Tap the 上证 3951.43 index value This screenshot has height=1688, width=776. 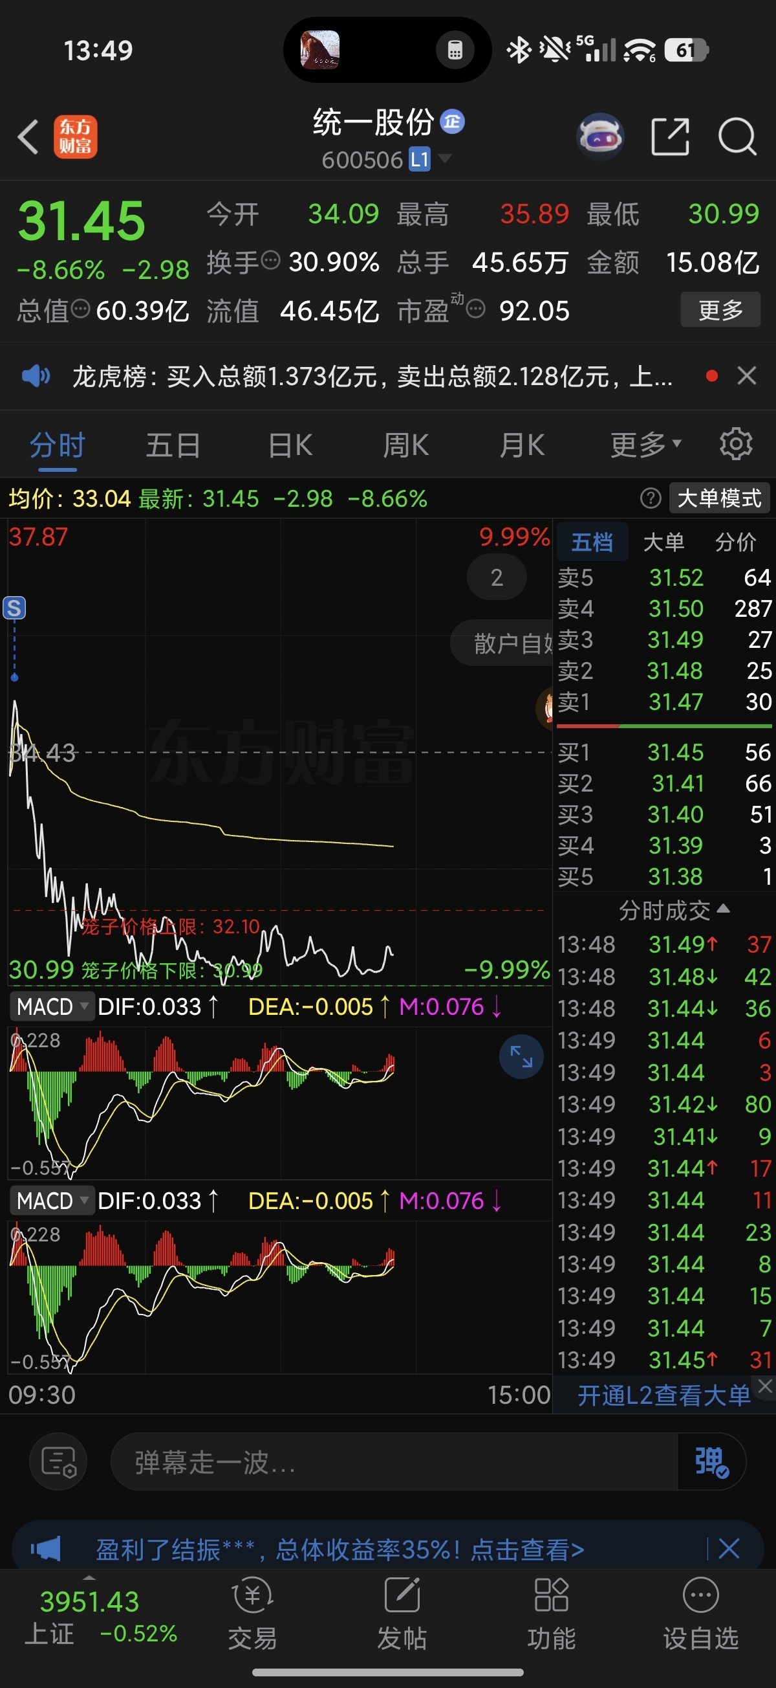[x=90, y=1602]
